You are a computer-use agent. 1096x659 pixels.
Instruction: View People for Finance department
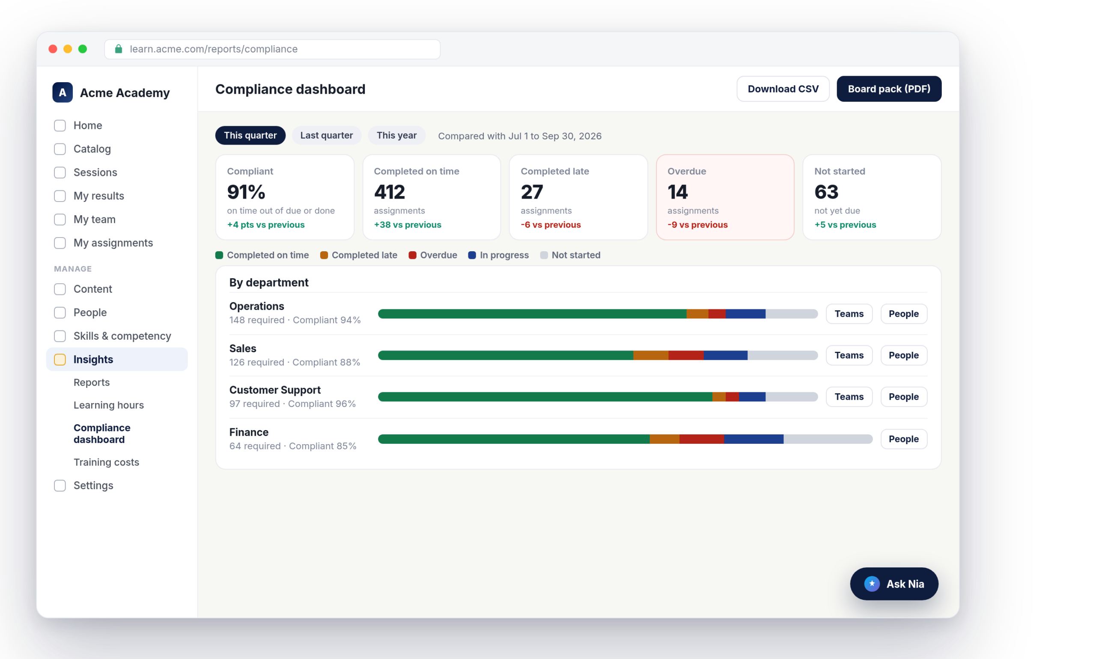click(x=904, y=439)
